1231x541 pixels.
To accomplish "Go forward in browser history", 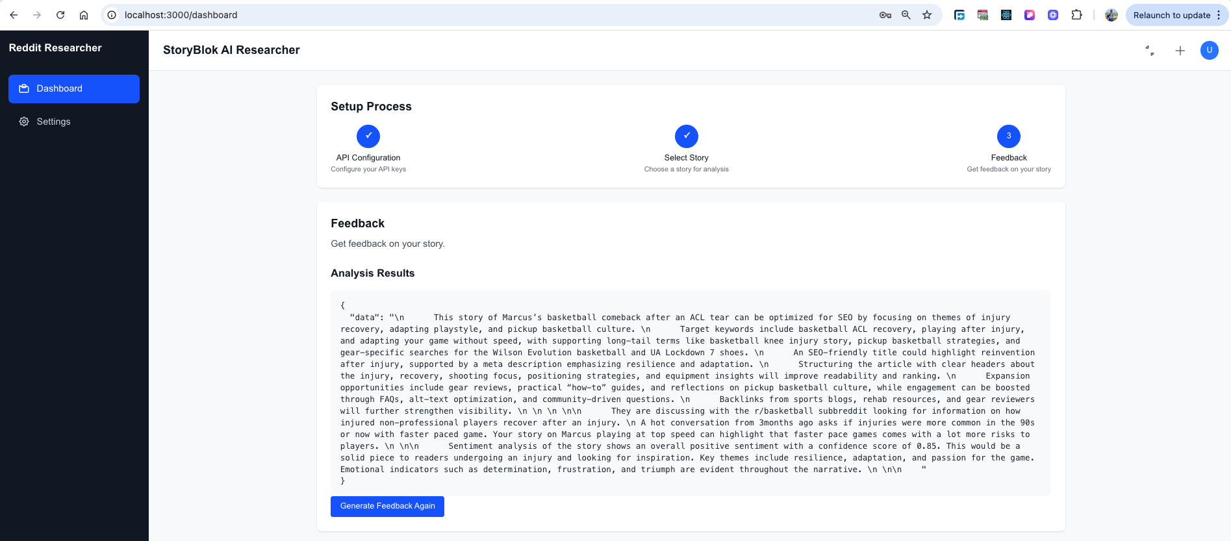I will [37, 15].
